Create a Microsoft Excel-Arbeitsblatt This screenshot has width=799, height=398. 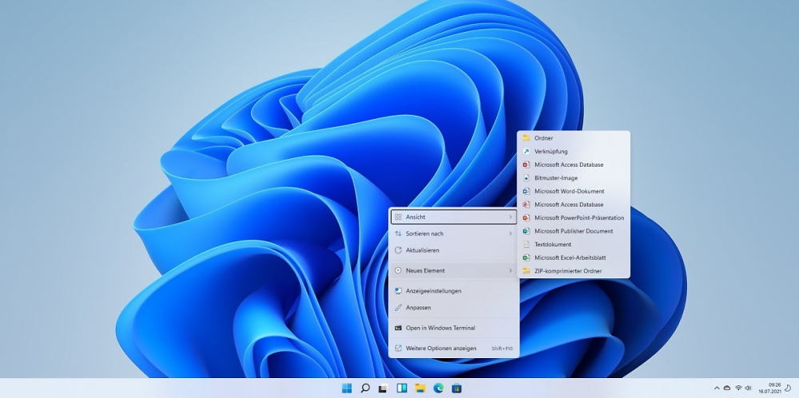click(573, 258)
